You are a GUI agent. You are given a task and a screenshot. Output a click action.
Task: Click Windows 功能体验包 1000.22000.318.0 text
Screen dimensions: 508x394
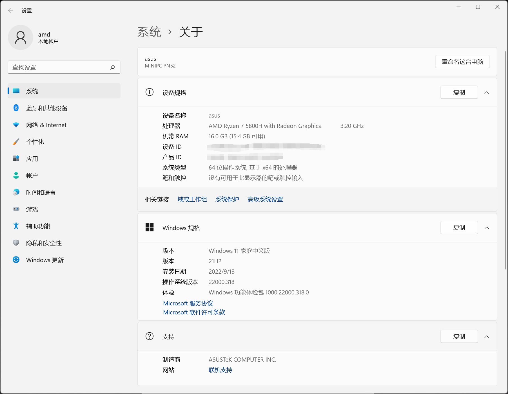[x=259, y=292]
